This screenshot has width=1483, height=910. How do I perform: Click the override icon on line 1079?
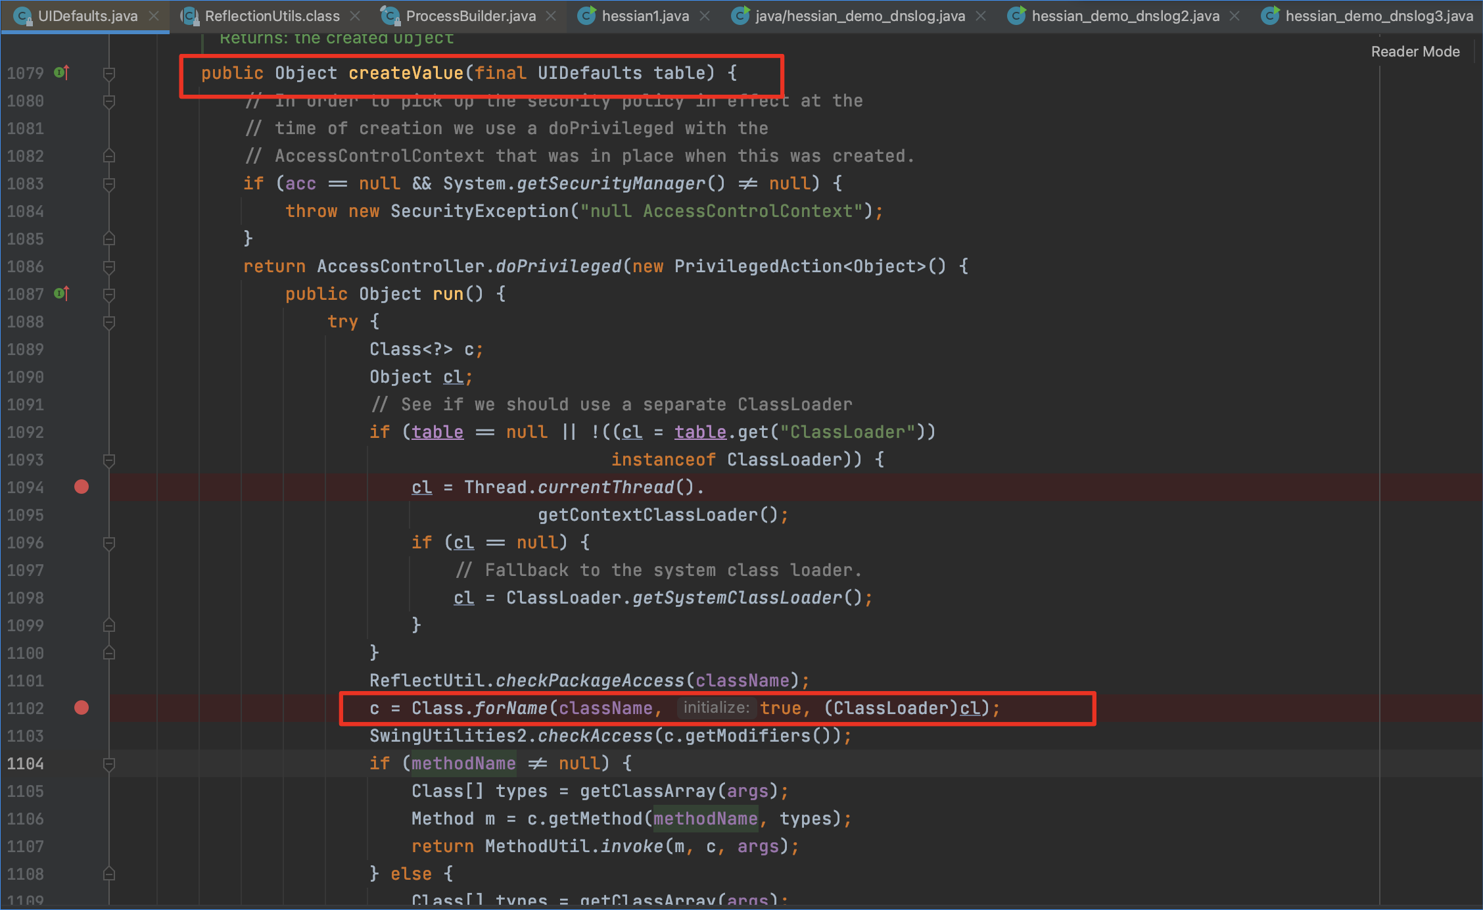[61, 72]
